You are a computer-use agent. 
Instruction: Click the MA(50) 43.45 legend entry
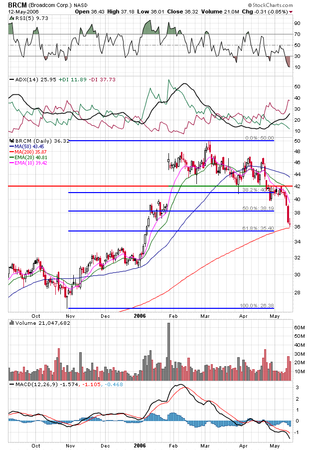(x=27, y=147)
